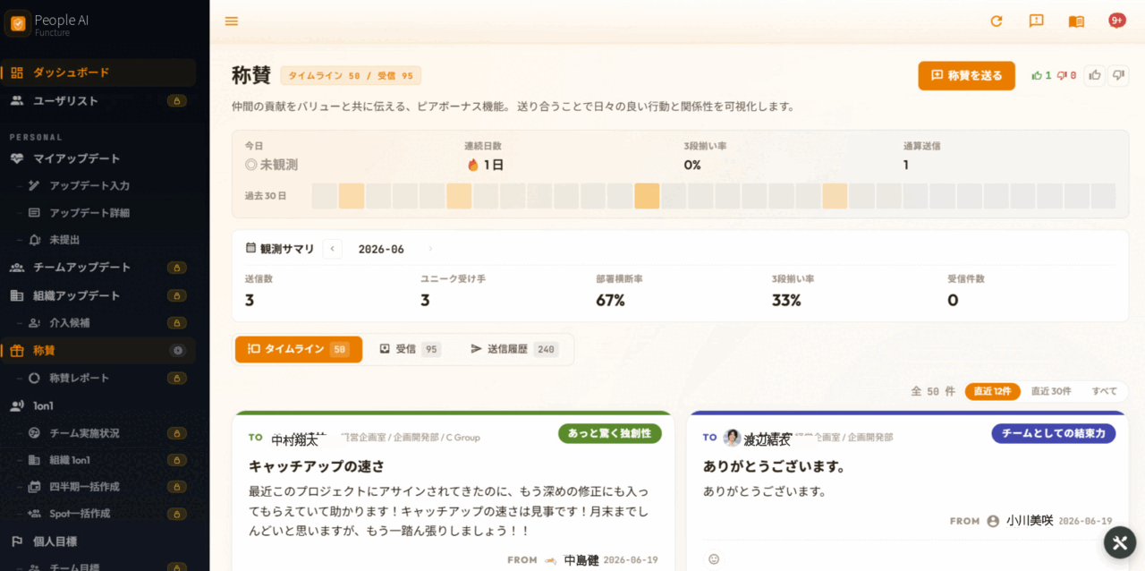The height and width of the screenshot is (571, 1145).
Task: Click recipient name 中村翔太
Action: pyautogui.click(x=295, y=439)
